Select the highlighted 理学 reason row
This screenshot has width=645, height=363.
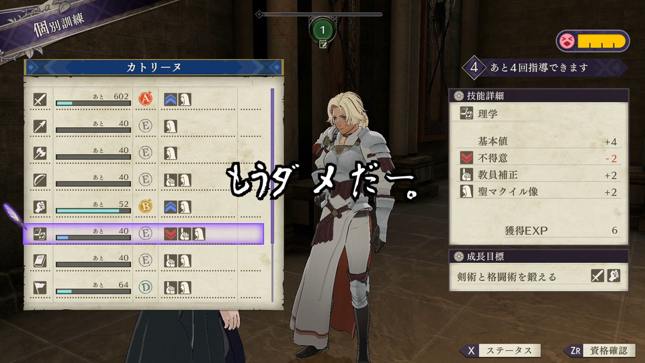(144, 234)
